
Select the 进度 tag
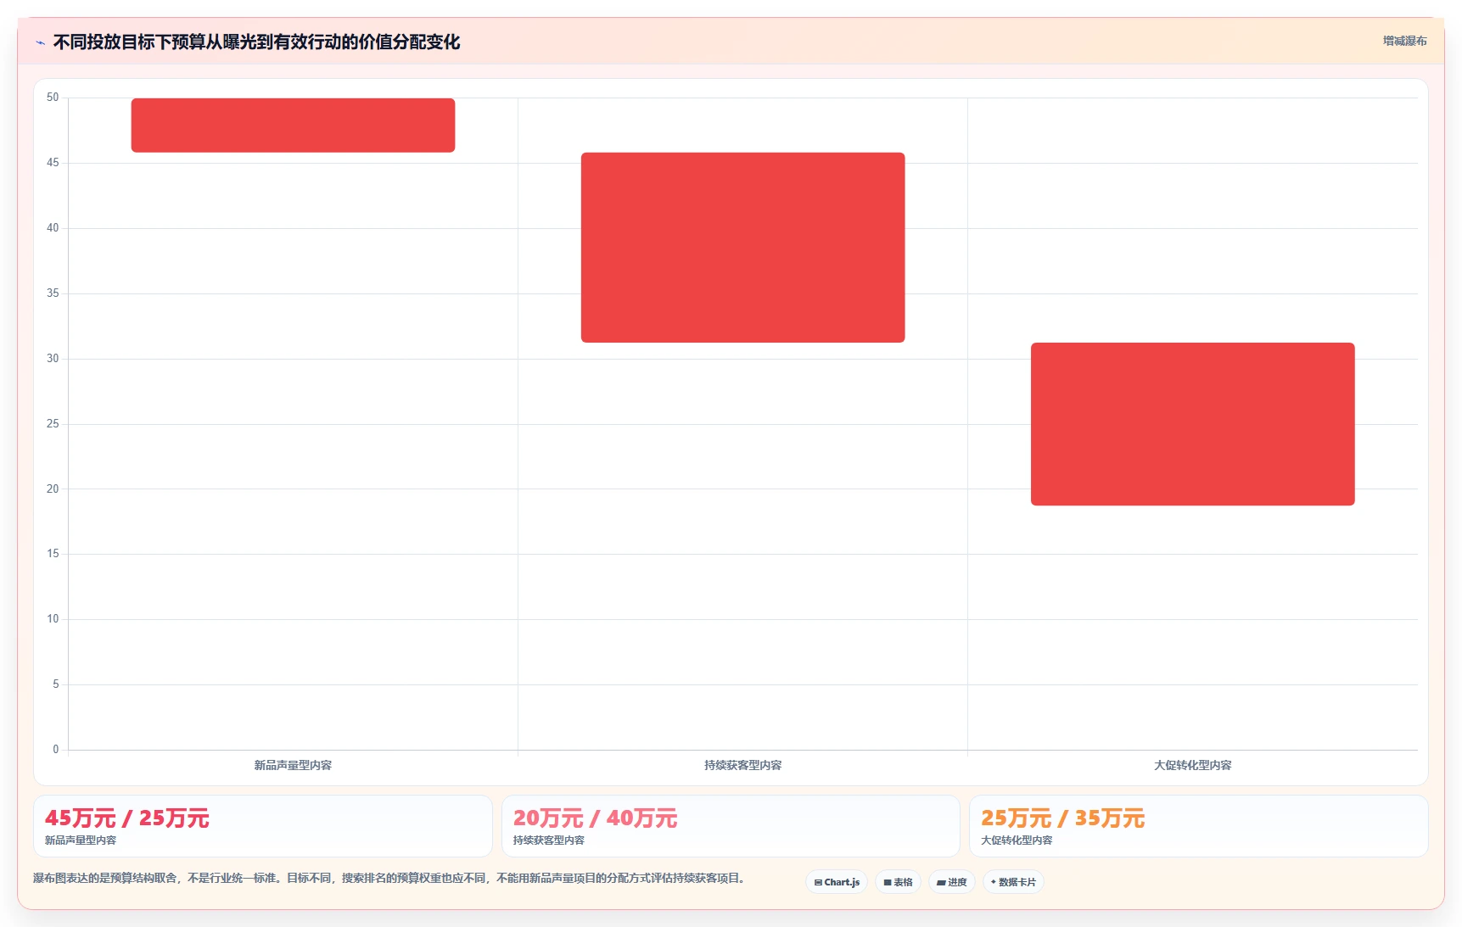coord(951,882)
